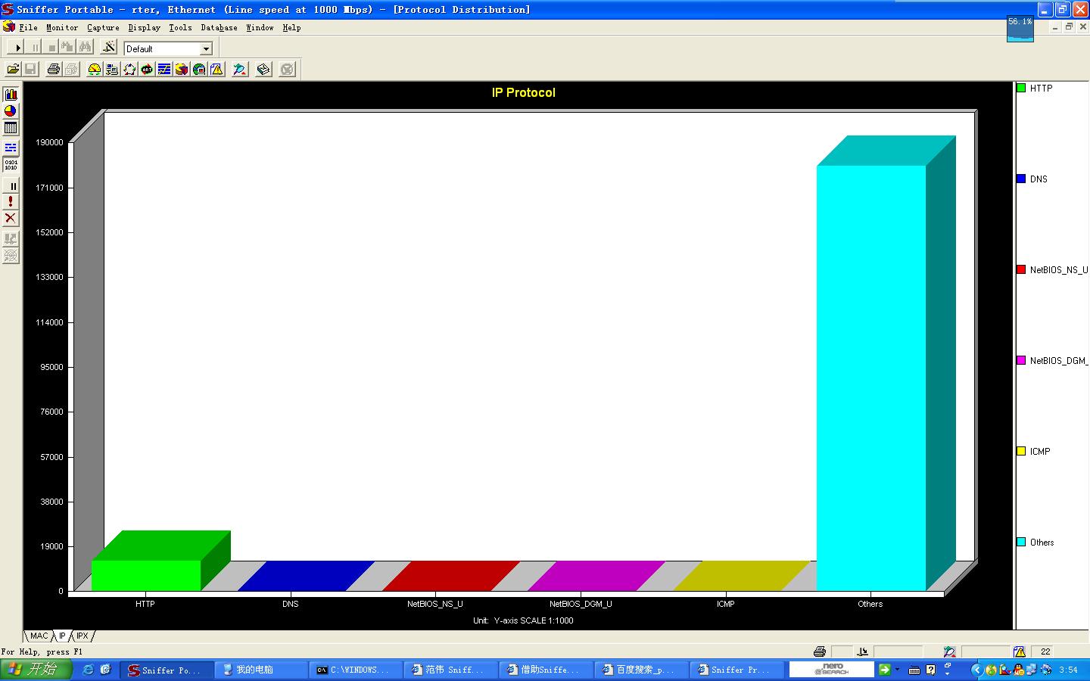Click the Alarm Log warning icon
The image size is (1090, 681).
[x=217, y=70]
